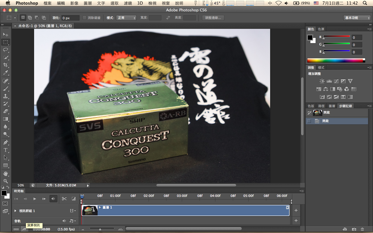Choose add to selection mode
373x233 pixels.
(30, 18)
